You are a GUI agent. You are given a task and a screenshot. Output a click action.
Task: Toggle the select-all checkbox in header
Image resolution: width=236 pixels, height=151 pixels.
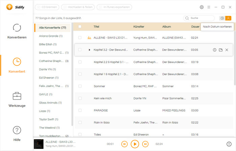pyautogui.click(x=80, y=27)
